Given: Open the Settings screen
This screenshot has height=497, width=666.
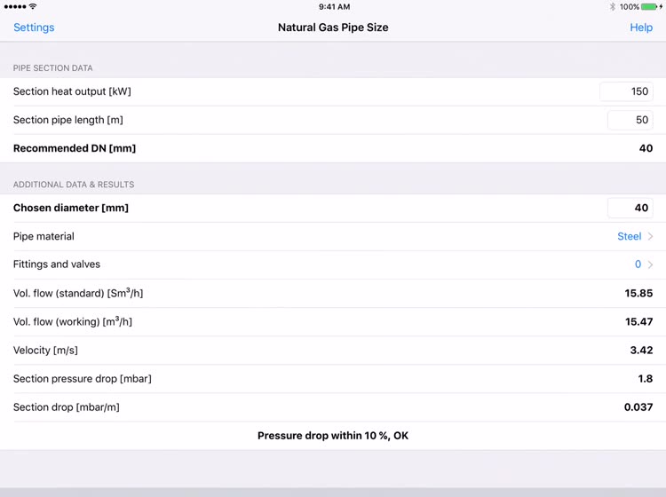Looking at the screenshot, I should click(34, 28).
